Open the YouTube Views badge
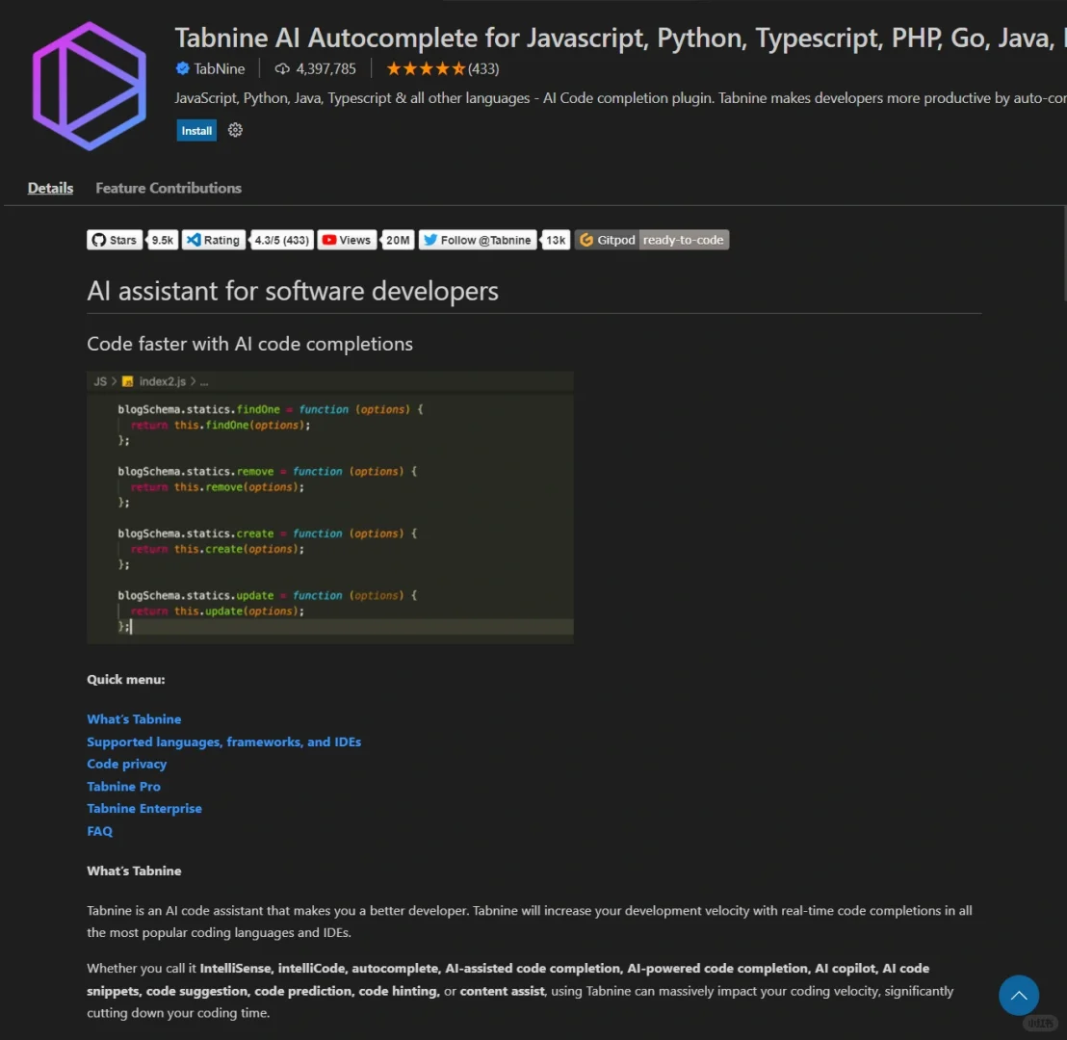The height and width of the screenshot is (1040, 1067). click(x=347, y=240)
